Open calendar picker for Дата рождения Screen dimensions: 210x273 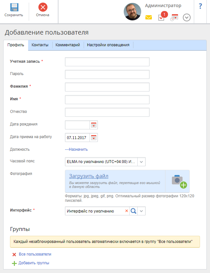94,125
